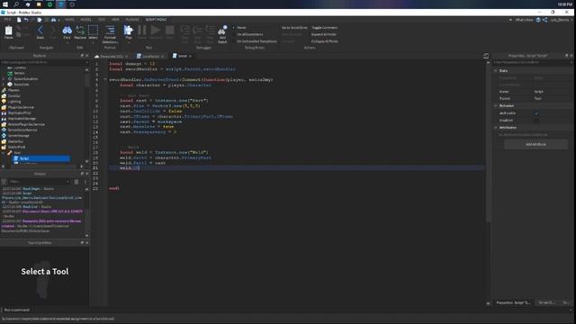Click the Baseplate icon in Explorer

point(10,85)
